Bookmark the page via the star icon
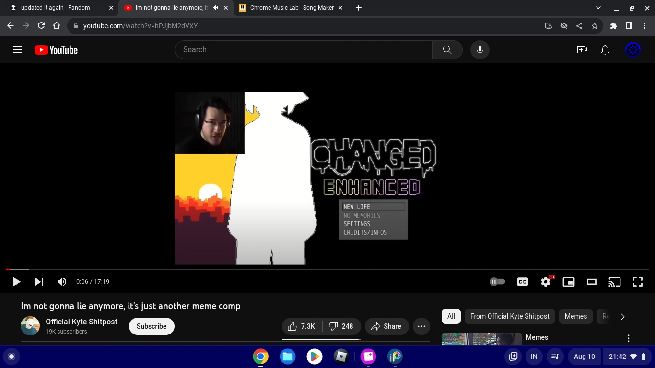The image size is (655, 368). click(x=594, y=26)
